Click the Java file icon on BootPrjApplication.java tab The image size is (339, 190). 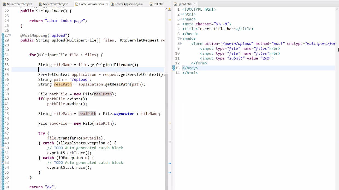pyautogui.click(x=112, y=4)
